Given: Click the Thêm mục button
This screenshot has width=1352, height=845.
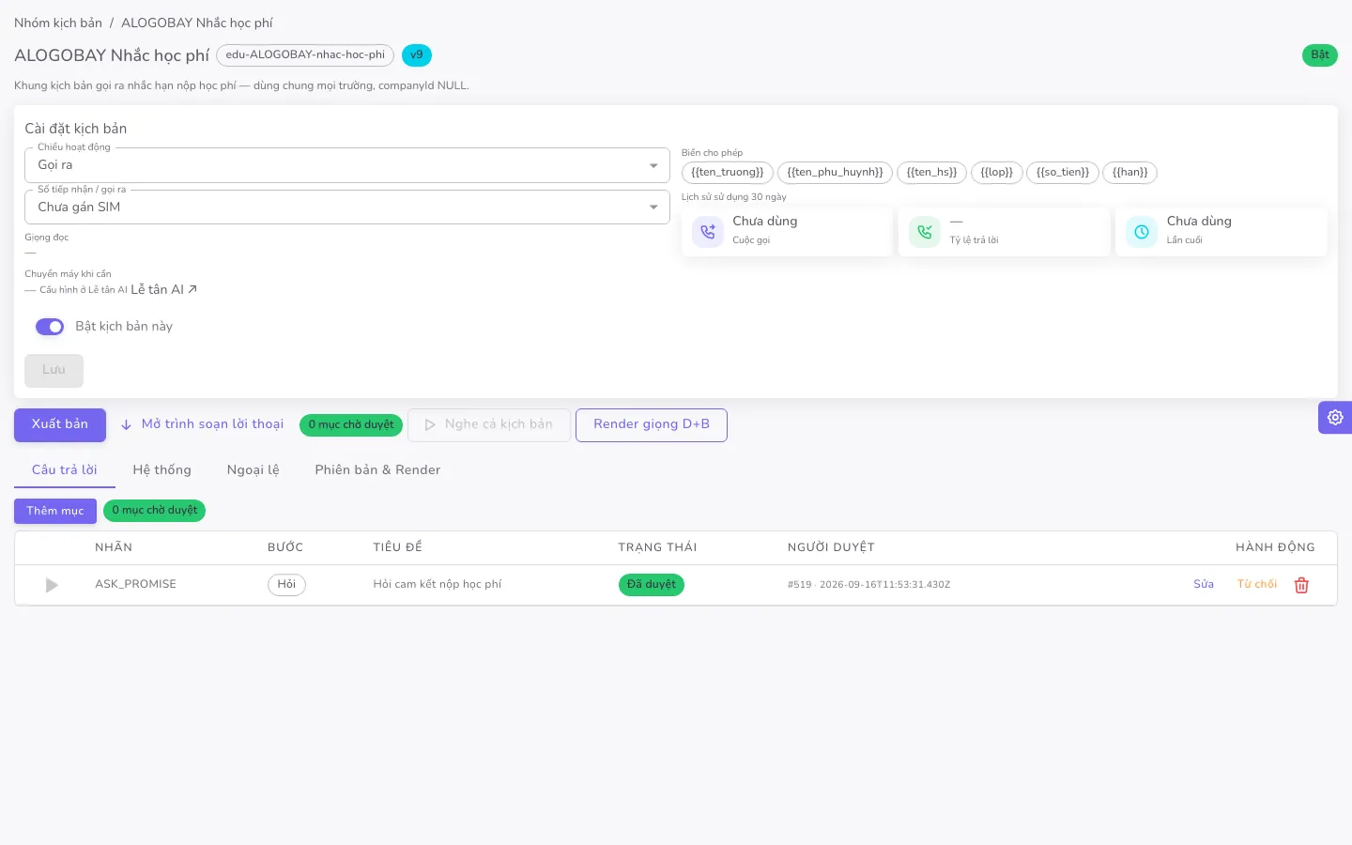Looking at the screenshot, I should click(x=55, y=511).
